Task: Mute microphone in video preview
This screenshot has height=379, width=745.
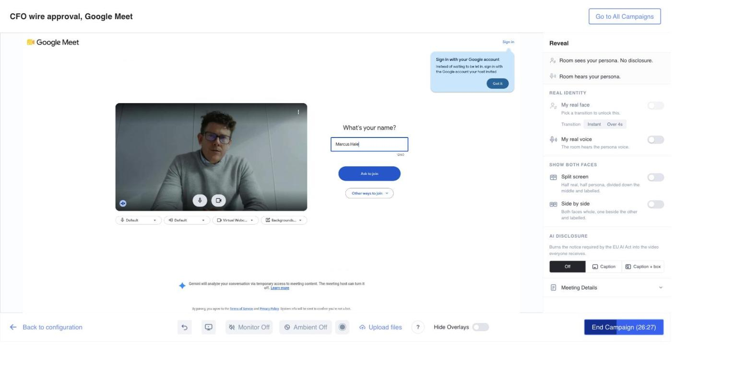Action: (200, 200)
